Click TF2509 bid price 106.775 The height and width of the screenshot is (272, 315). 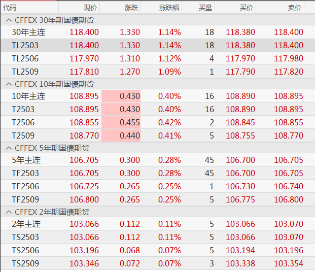click(240, 199)
